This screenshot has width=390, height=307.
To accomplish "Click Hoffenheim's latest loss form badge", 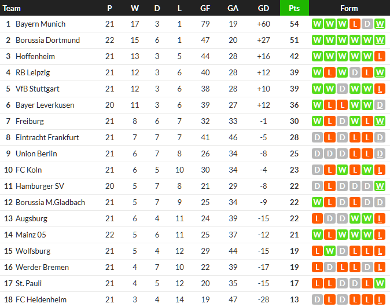I will tap(380, 57).
